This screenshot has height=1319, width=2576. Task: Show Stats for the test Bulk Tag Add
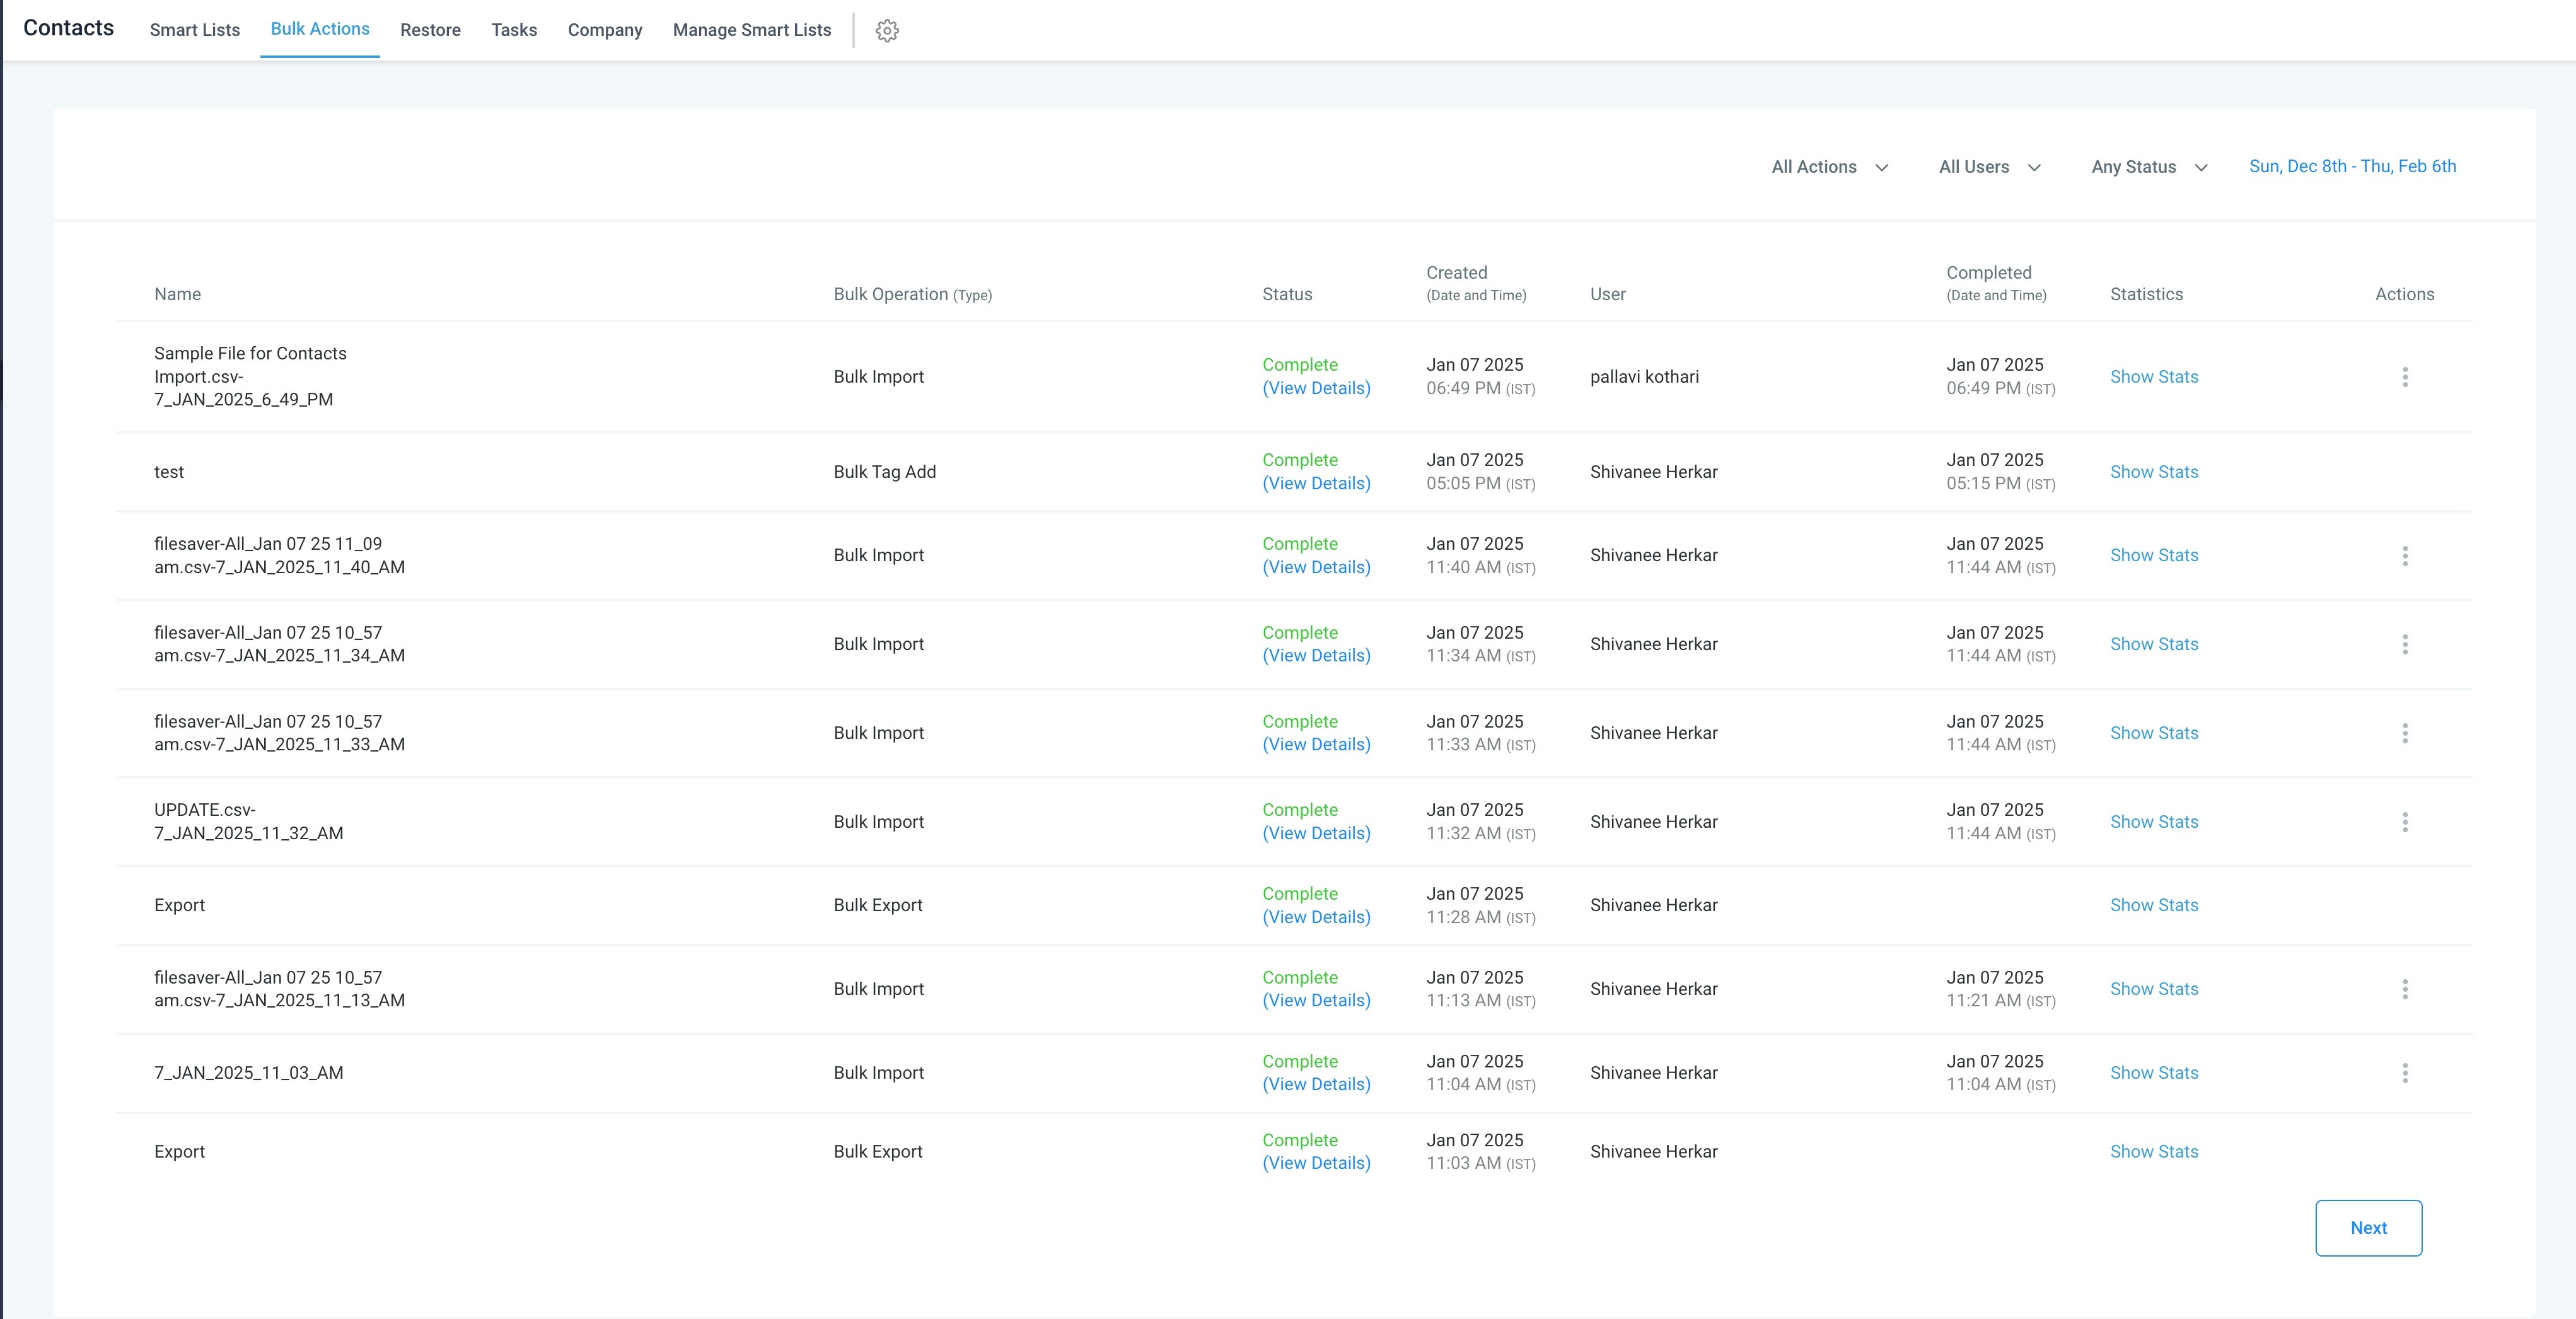[x=2153, y=472]
